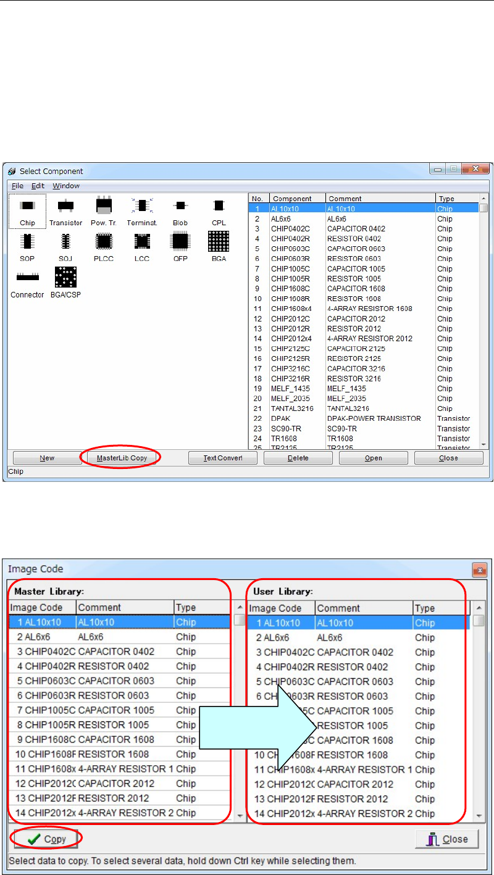Viewport: 494px width, 875px height.
Task: Click User Library scrollbar down arrow
Action: [478, 816]
